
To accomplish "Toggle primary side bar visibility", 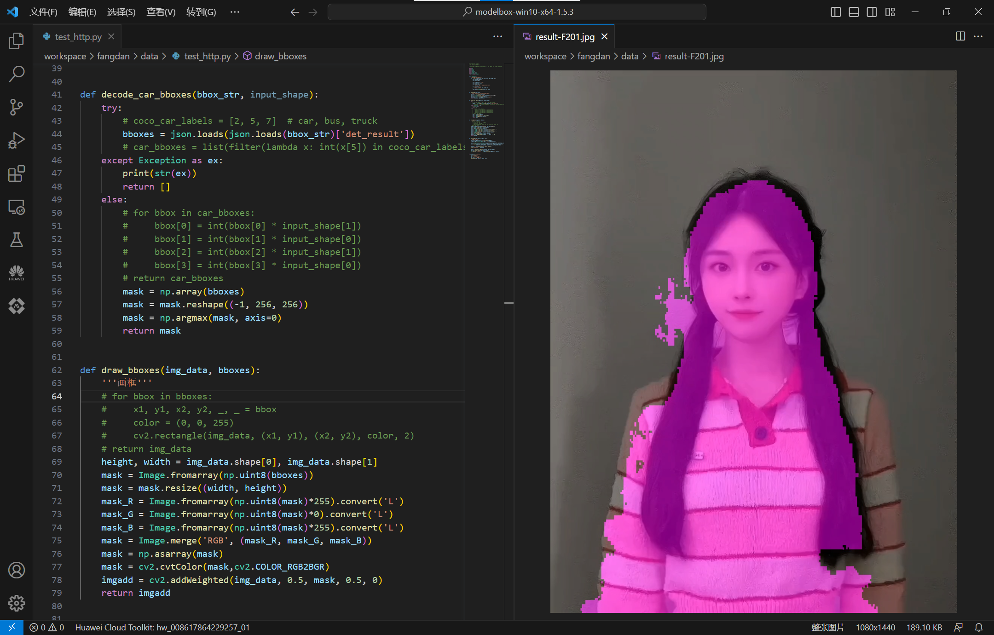I will click(x=836, y=12).
